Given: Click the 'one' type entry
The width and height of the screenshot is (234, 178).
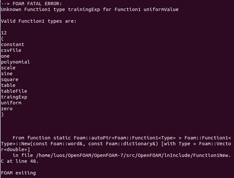Looking at the screenshot, I should (6, 56).
